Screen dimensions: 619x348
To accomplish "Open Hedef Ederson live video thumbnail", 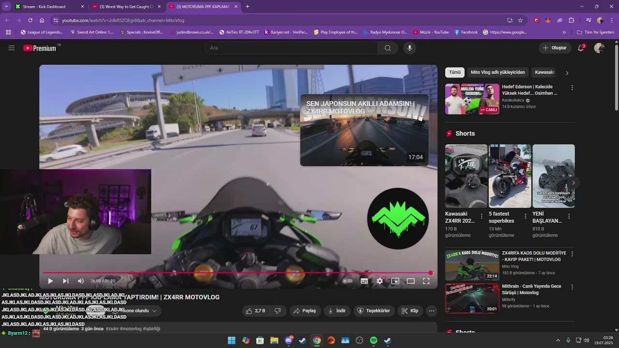I will [472, 99].
